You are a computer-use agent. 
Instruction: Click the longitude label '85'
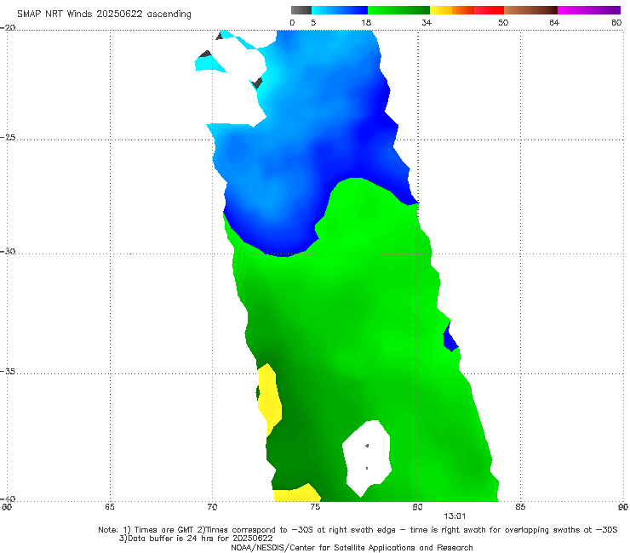click(520, 507)
